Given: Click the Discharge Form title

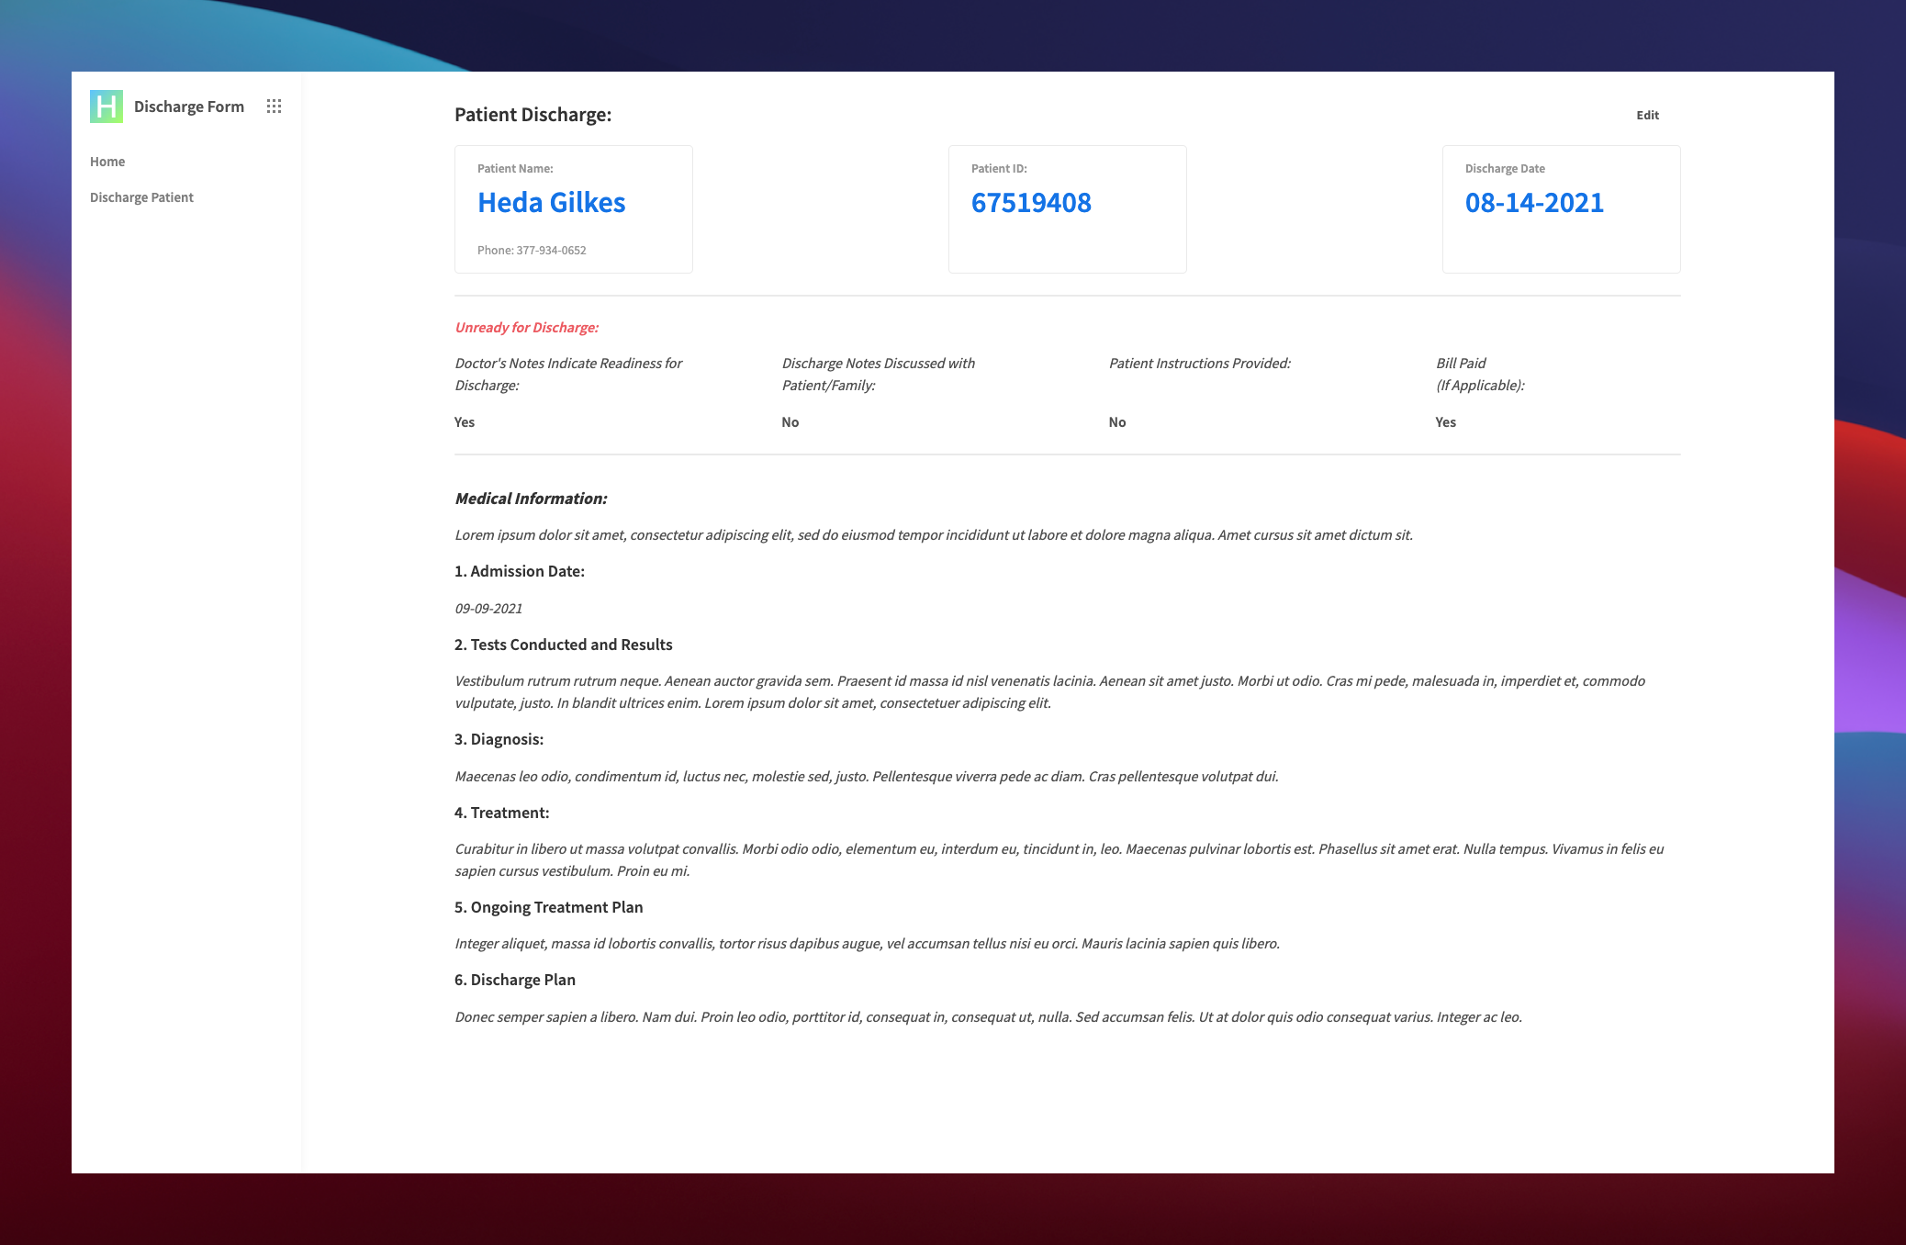Looking at the screenshot, I should click(x=189, y=107).
